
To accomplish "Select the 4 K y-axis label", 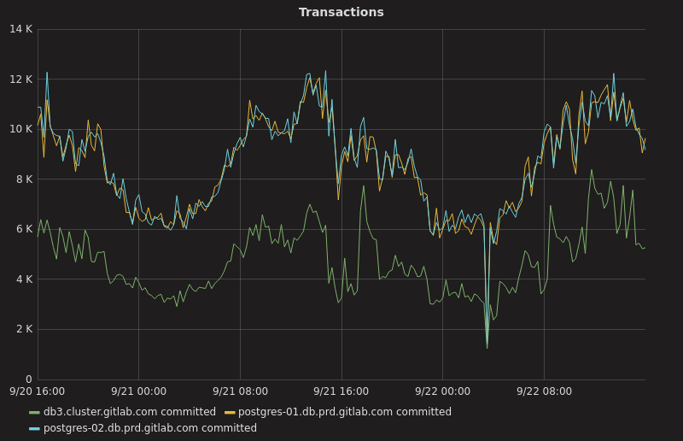I will [x=23, y=279].
